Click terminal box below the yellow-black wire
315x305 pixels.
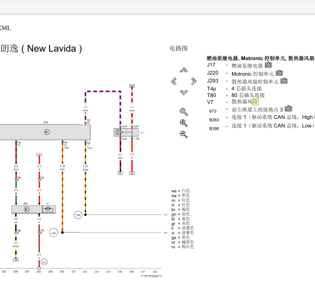[16, 260]
